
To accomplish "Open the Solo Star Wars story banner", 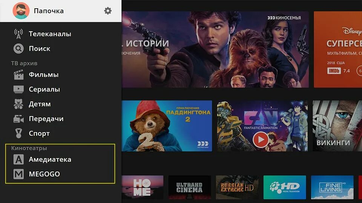I will point(215,49).
